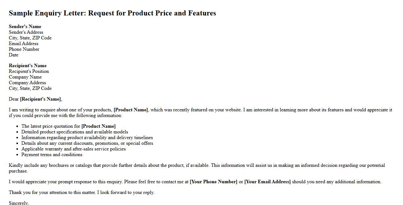Click the Email Address line
403x205 pixels.
pyautogui.click(x=23, y=44)
